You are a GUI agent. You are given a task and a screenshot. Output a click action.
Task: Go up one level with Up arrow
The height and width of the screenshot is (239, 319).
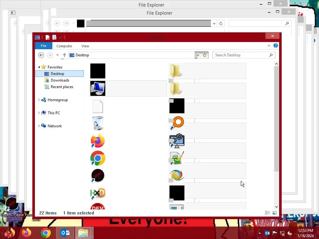pyautogui.click(x=64, y=55)
